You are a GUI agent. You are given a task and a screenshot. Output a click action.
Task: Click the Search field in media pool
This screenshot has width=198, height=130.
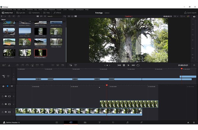click(54, 16)
